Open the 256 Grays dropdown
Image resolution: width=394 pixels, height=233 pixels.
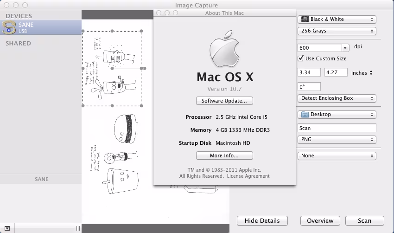[x=337, y=31]
